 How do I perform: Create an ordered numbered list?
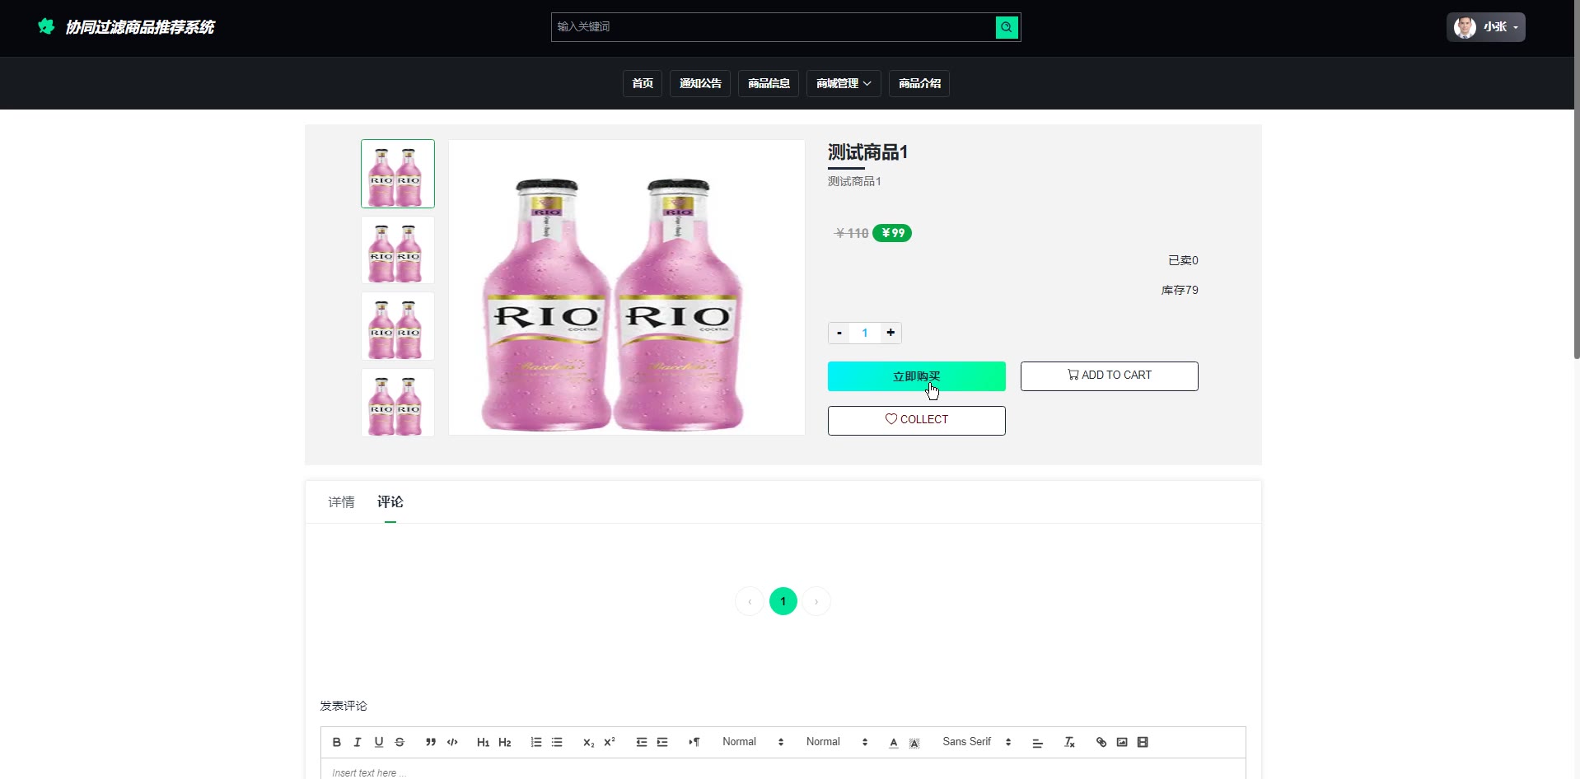[536, 742]
